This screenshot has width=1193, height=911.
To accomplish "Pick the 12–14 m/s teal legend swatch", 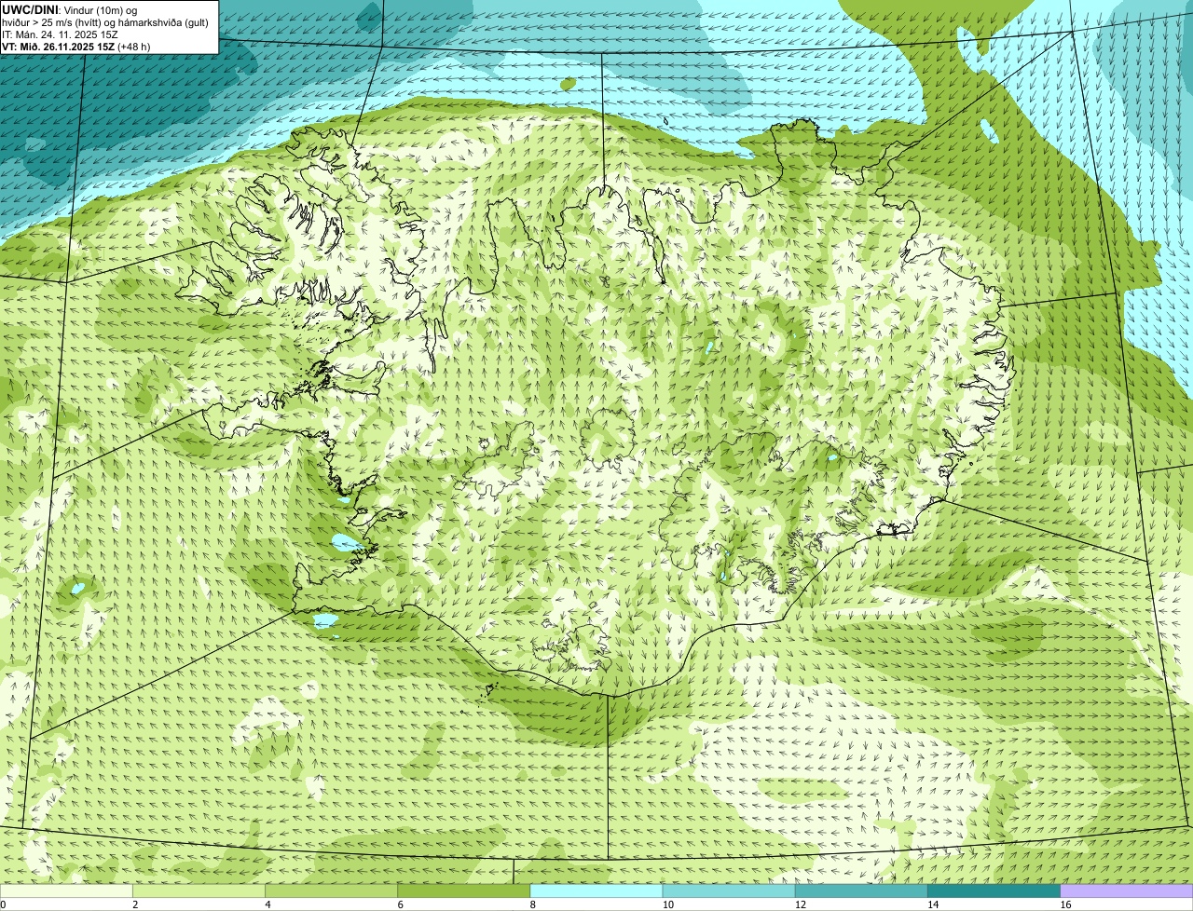I will [861, 891].
